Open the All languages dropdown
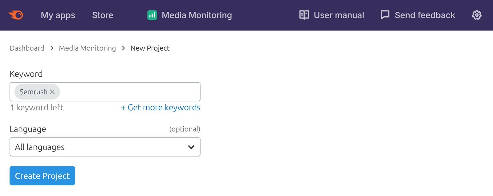Image resolution: width=493 pixels, height=196 pixels. point(105,147)
